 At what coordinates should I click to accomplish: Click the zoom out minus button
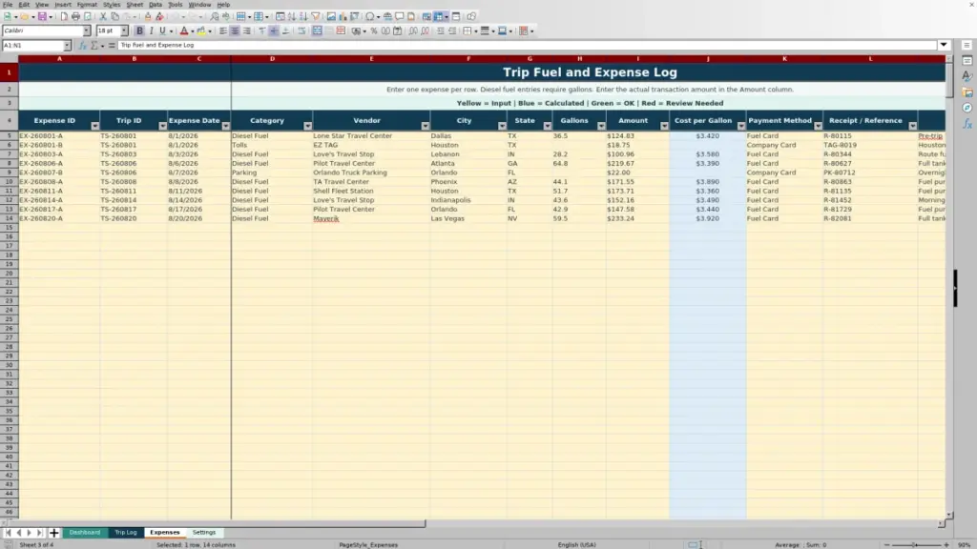coord(887,544)
